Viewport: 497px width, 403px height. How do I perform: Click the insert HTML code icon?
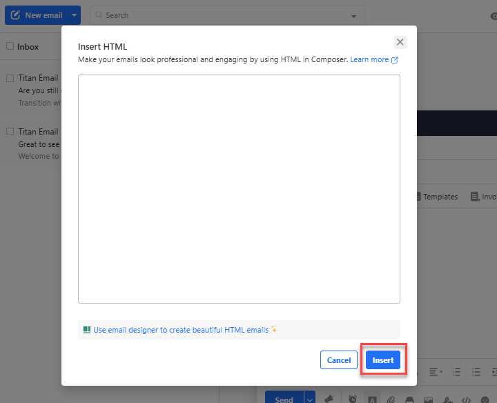[466, 400]
